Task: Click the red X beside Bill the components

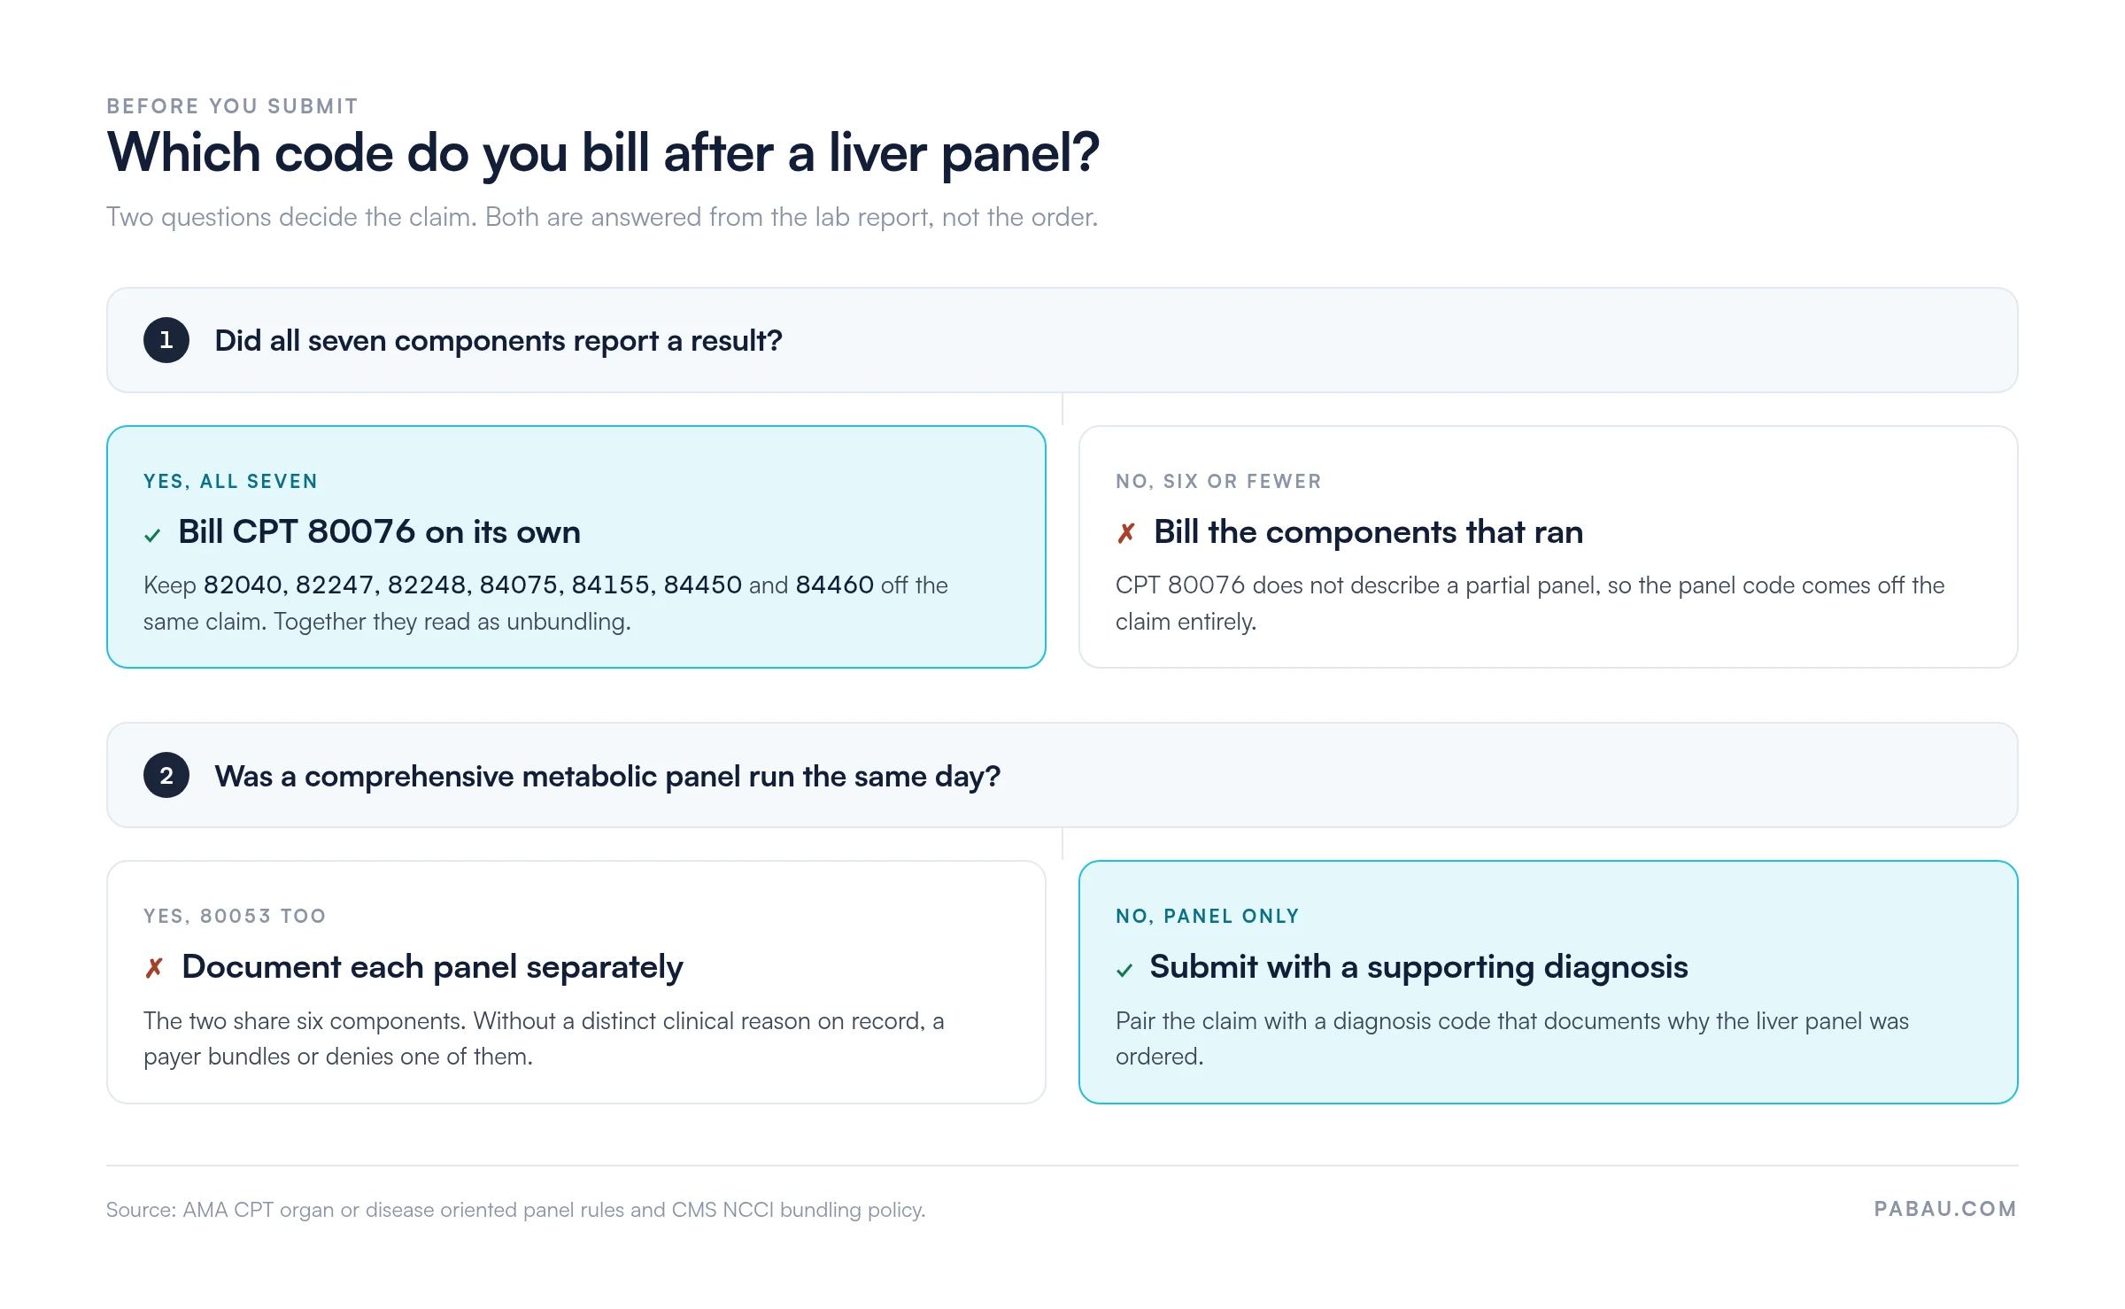Action: [x=1126, y=533]
